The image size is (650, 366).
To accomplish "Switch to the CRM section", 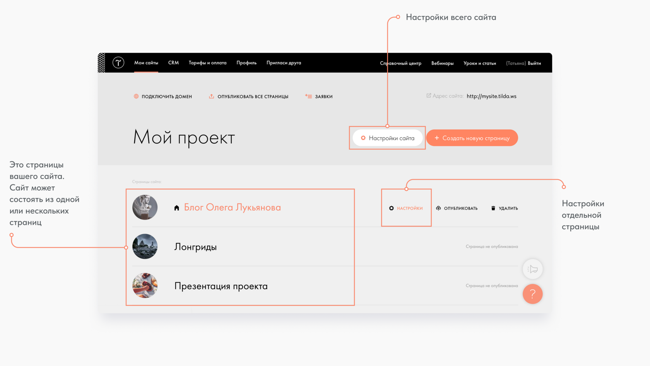I will (x=173, y=62).
